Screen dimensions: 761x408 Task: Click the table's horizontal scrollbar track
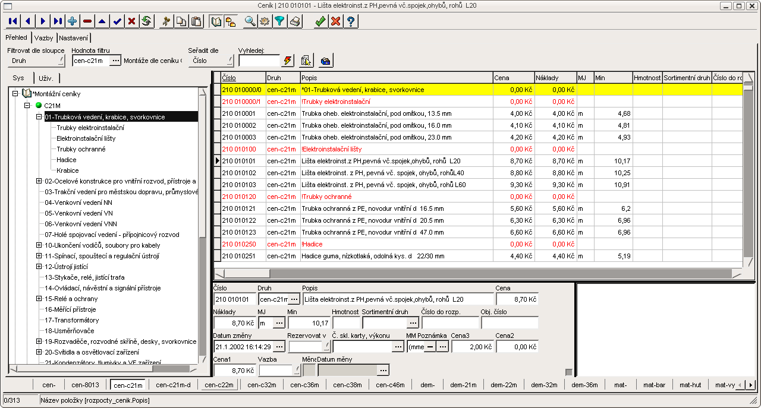[476, 273]
